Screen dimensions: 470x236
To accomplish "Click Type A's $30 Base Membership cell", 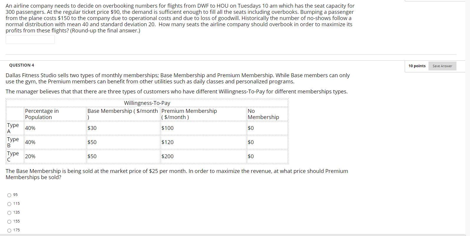I will [x=92, y=128].
